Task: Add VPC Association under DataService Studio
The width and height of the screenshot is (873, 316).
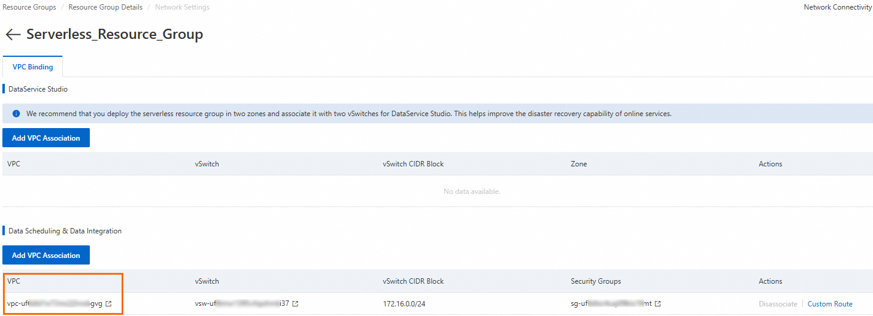Action: [x=46, y=138]
